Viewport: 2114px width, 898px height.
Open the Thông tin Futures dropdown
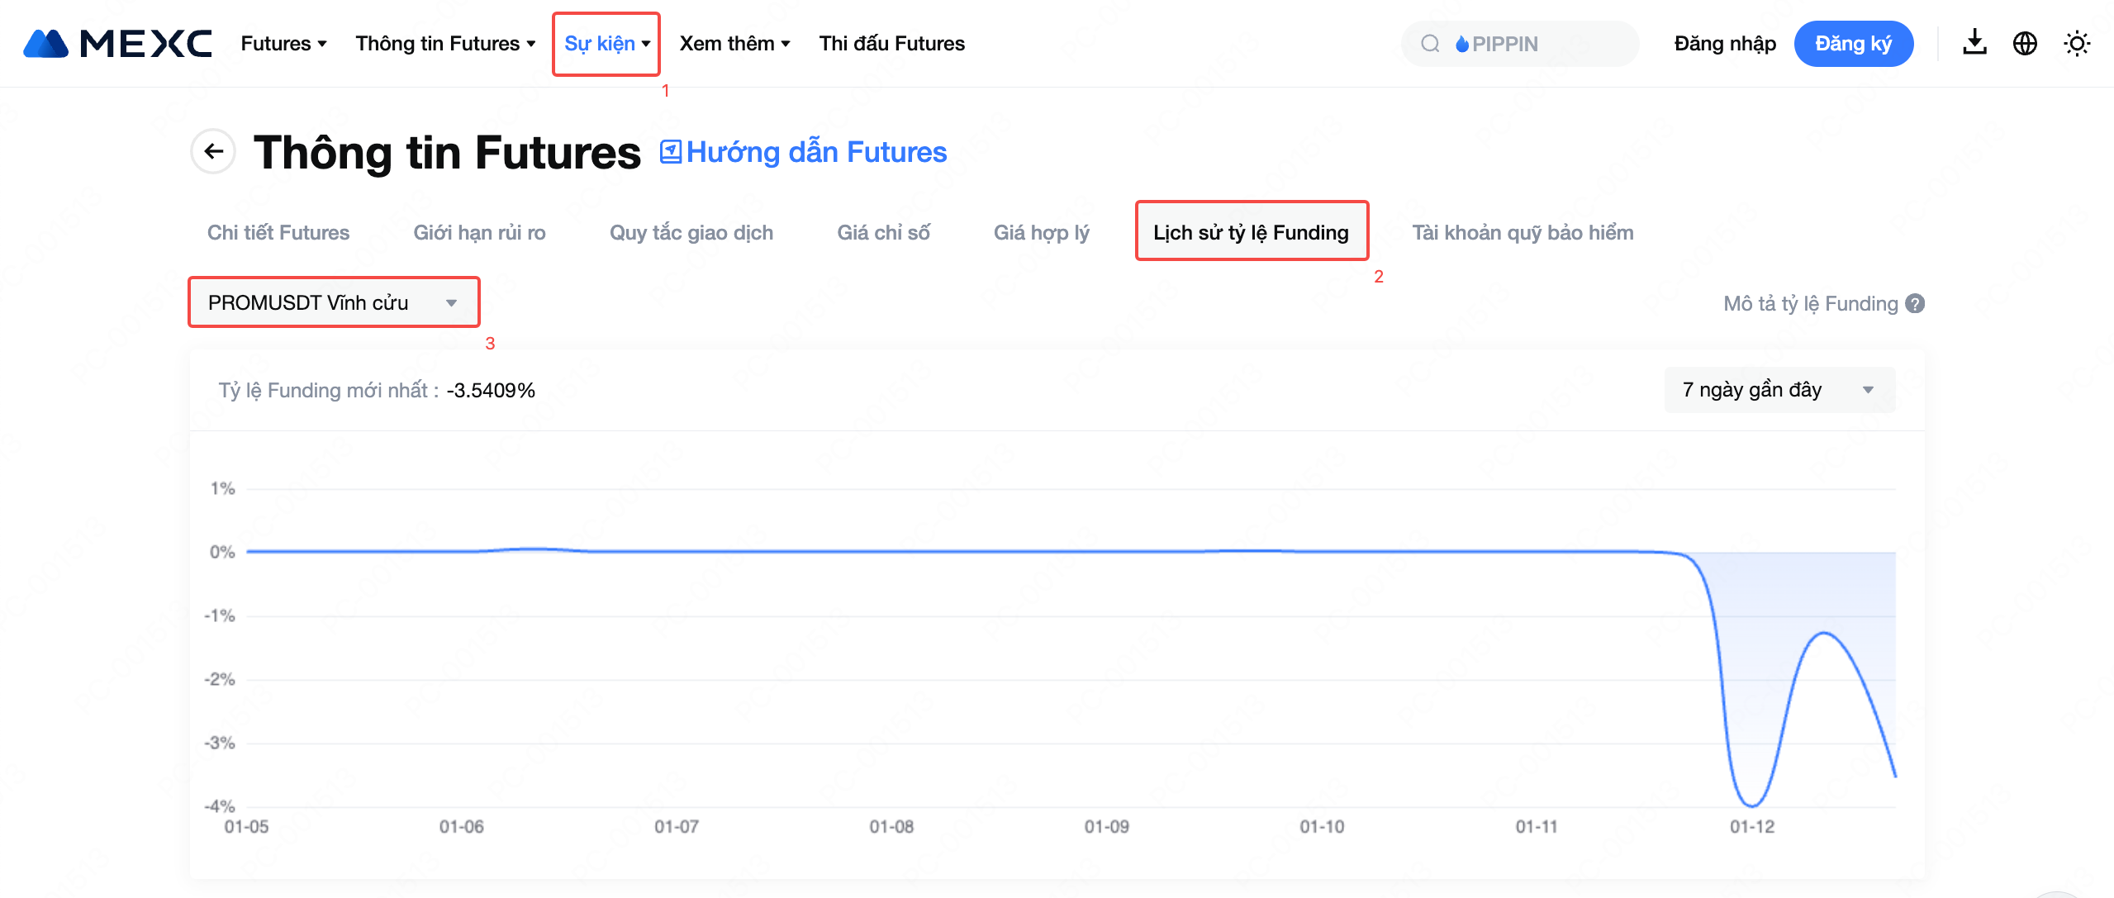[x=445, y=44]
